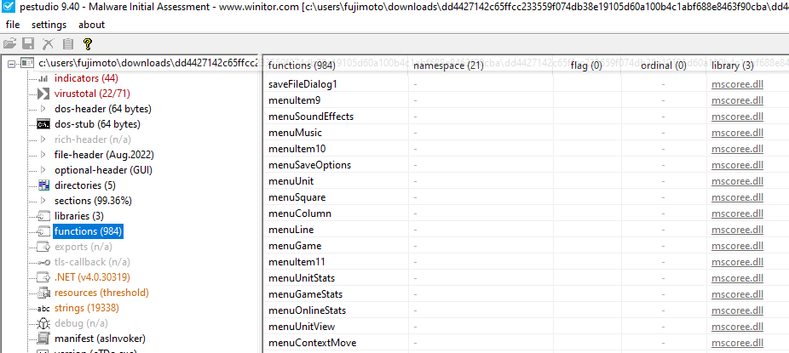This screenshot has width=789, height=353.
Task: Open mscoree.dll link in menuUnit row
Action: 737,181
